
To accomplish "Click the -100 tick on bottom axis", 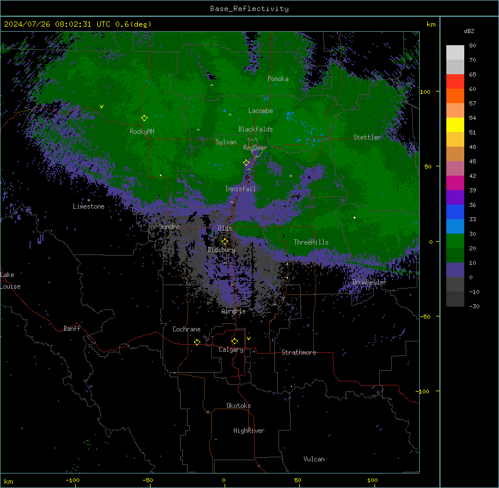I will [x=73, y=480].
